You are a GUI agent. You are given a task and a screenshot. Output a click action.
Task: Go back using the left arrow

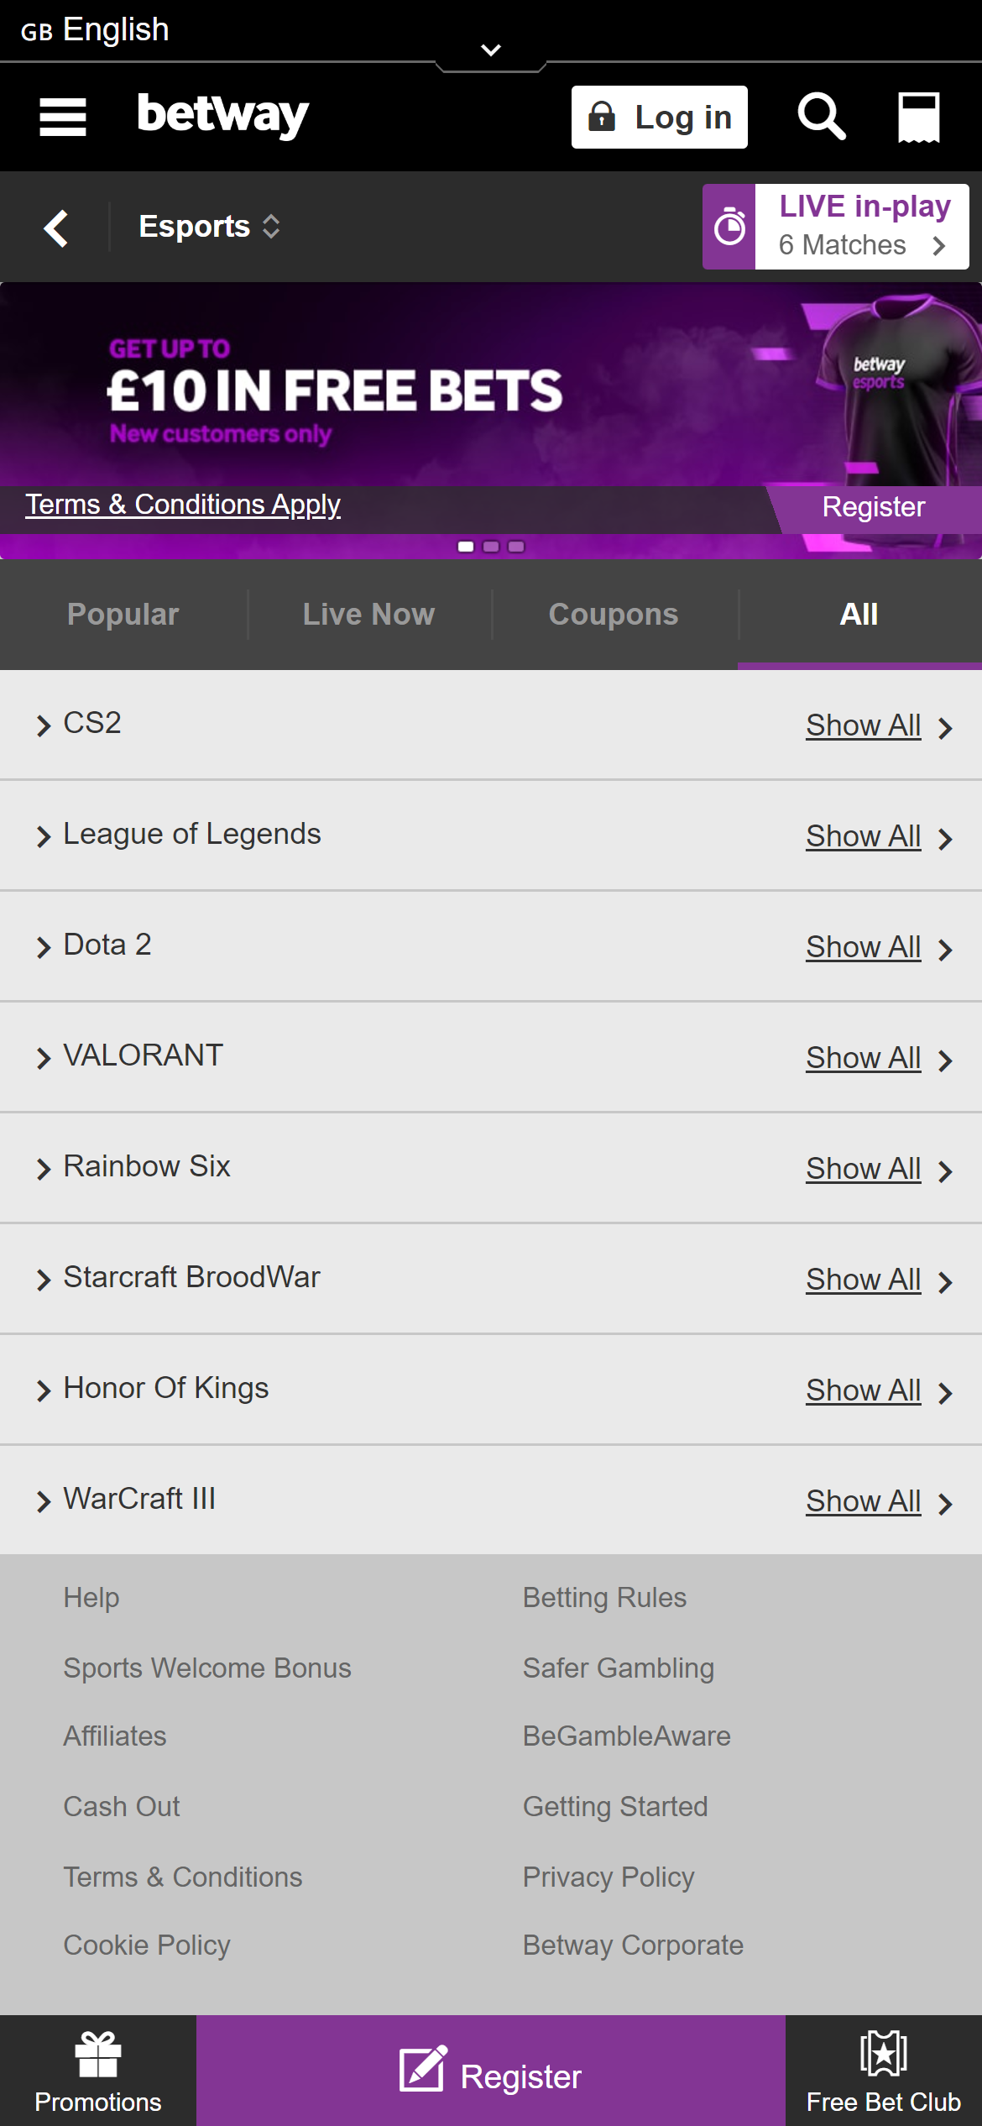pyautogui.click(x=55, y=228)
